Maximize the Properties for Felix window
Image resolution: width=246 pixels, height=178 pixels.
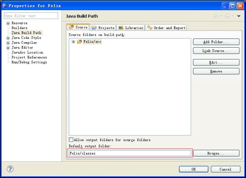[x=232, y=6]
